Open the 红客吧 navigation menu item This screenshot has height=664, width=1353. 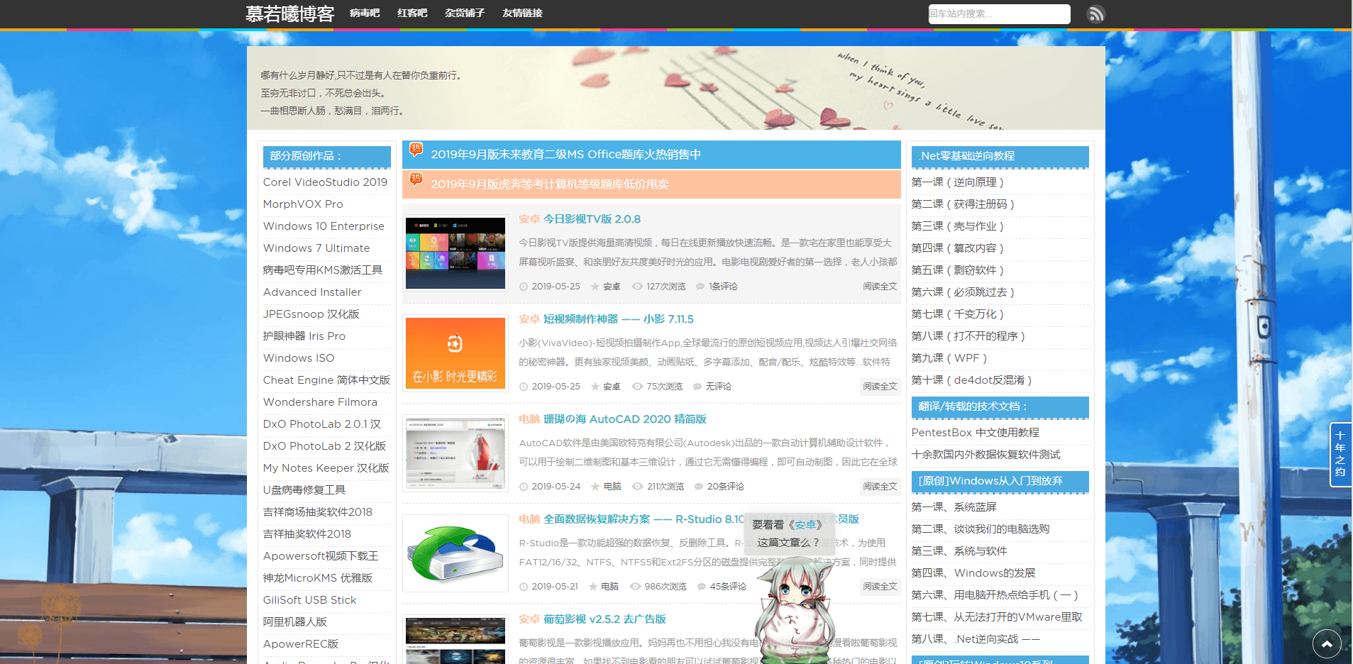(412, 13)
